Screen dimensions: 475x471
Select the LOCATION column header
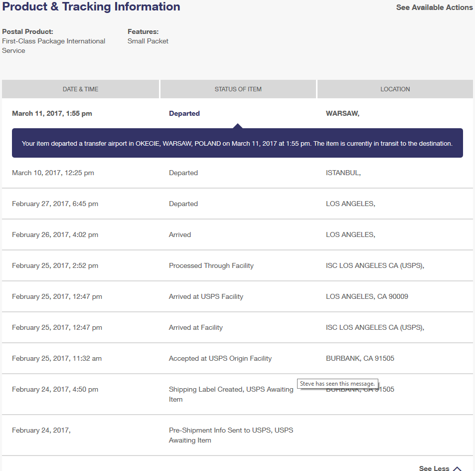pyautogui.click(x=395, y=89)
